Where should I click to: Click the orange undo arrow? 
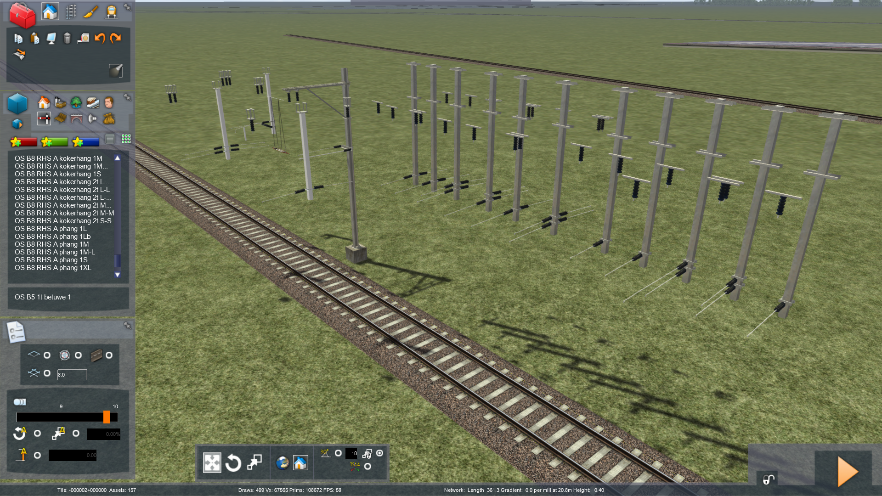(100, 38)
